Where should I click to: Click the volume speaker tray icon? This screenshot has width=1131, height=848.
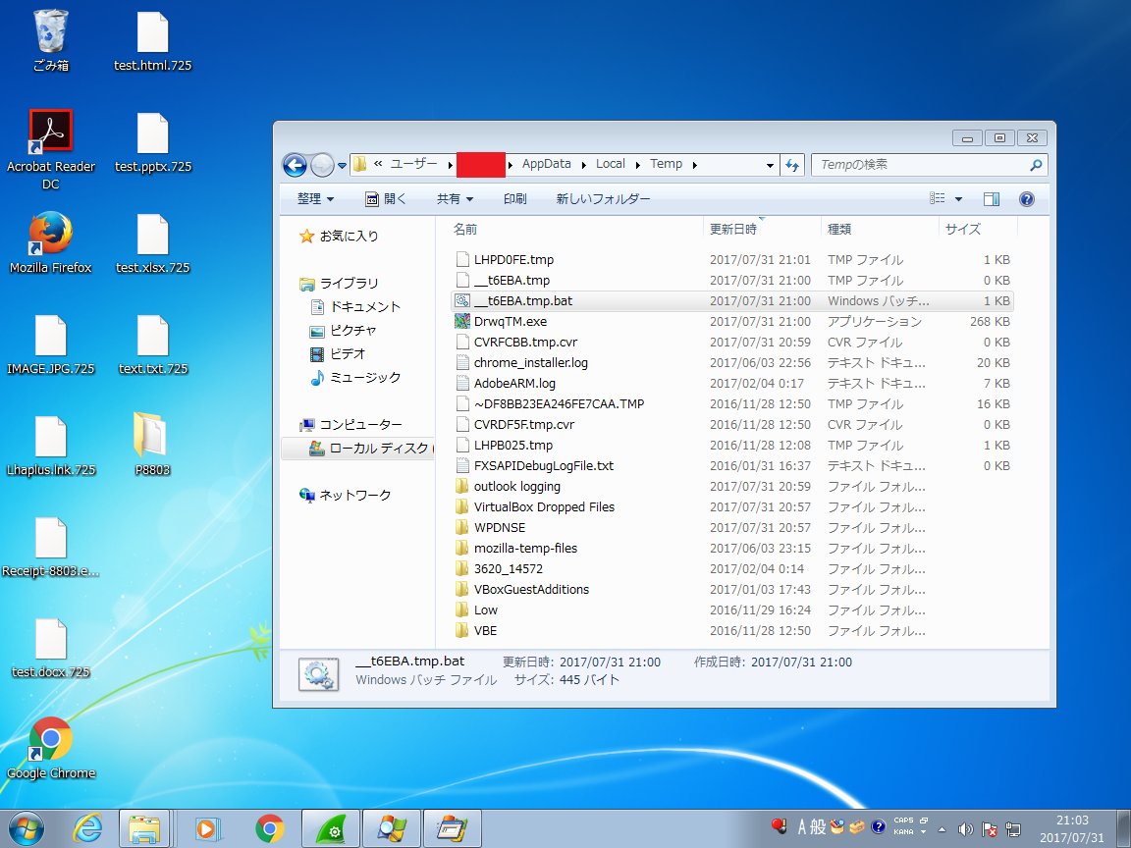click(964, 829)
